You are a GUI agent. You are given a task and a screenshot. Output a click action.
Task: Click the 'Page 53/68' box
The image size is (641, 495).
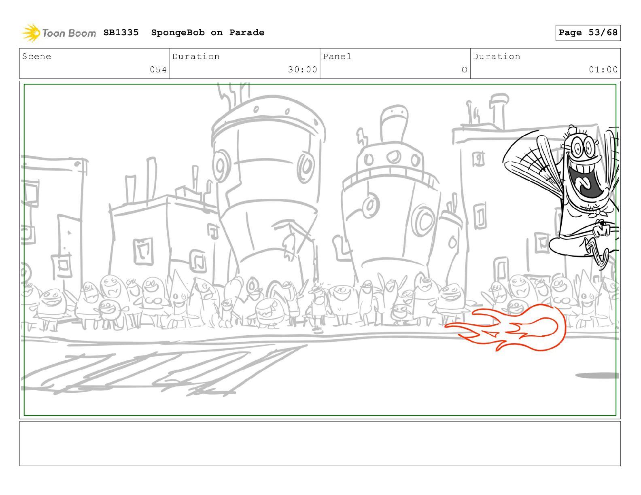click(x=588, y=33)
